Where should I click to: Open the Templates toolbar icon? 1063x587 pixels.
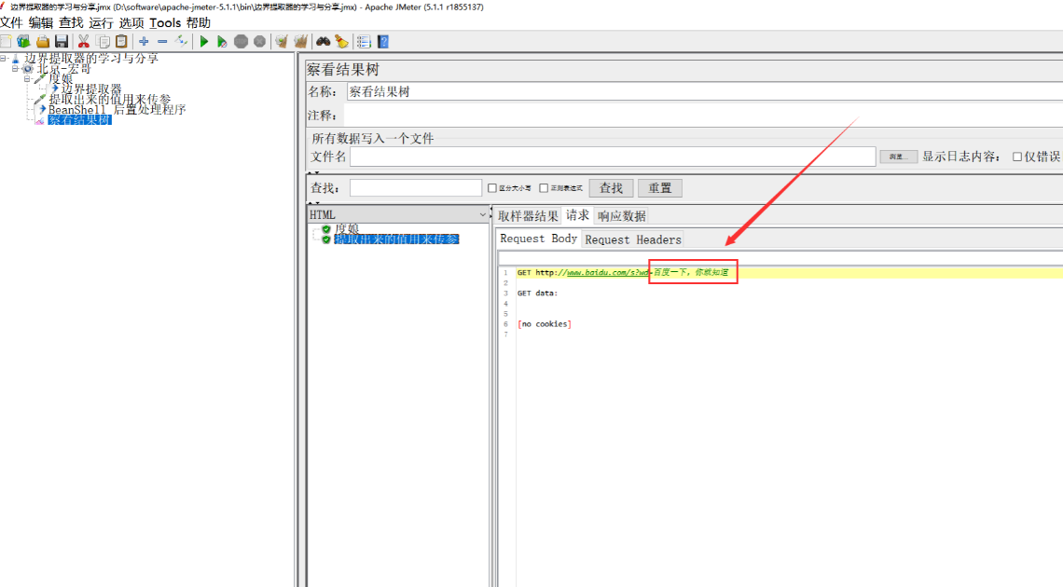pyautogui.click(x=23, y=42)
